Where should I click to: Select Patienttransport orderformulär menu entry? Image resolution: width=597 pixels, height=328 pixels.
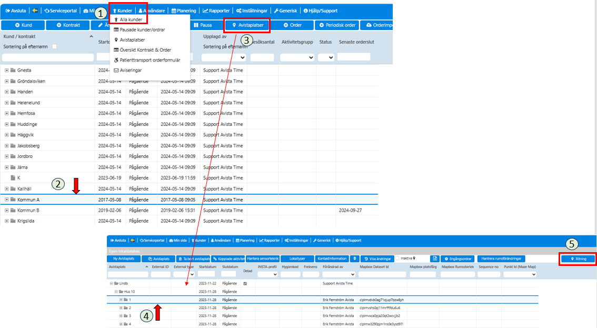(147, 60)
